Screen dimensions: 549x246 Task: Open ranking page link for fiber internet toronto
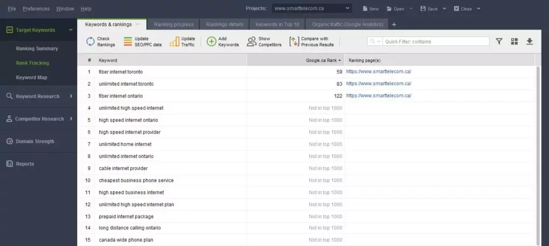(379, 71)
